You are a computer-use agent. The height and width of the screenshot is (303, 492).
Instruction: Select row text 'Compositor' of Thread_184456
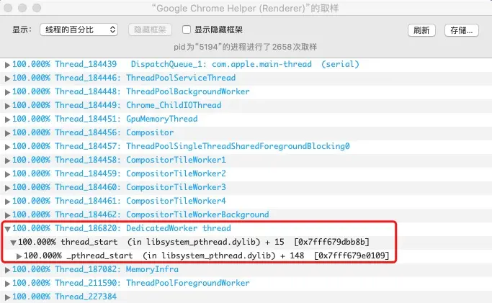(150, 132)
